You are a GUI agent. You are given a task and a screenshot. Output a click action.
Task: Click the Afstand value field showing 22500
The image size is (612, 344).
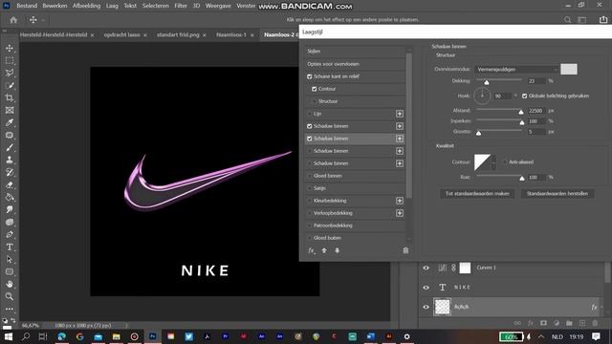click(x=536, y=111)
